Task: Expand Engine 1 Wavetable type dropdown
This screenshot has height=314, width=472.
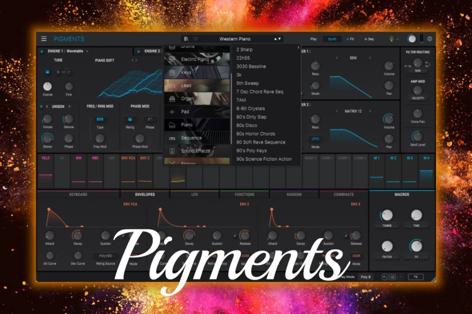Action: click(87, 51)
